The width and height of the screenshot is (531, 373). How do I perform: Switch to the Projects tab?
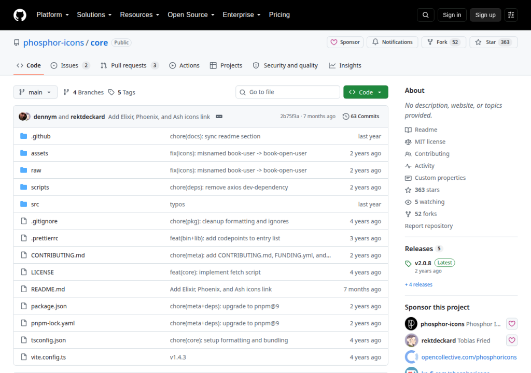(226, 66)
